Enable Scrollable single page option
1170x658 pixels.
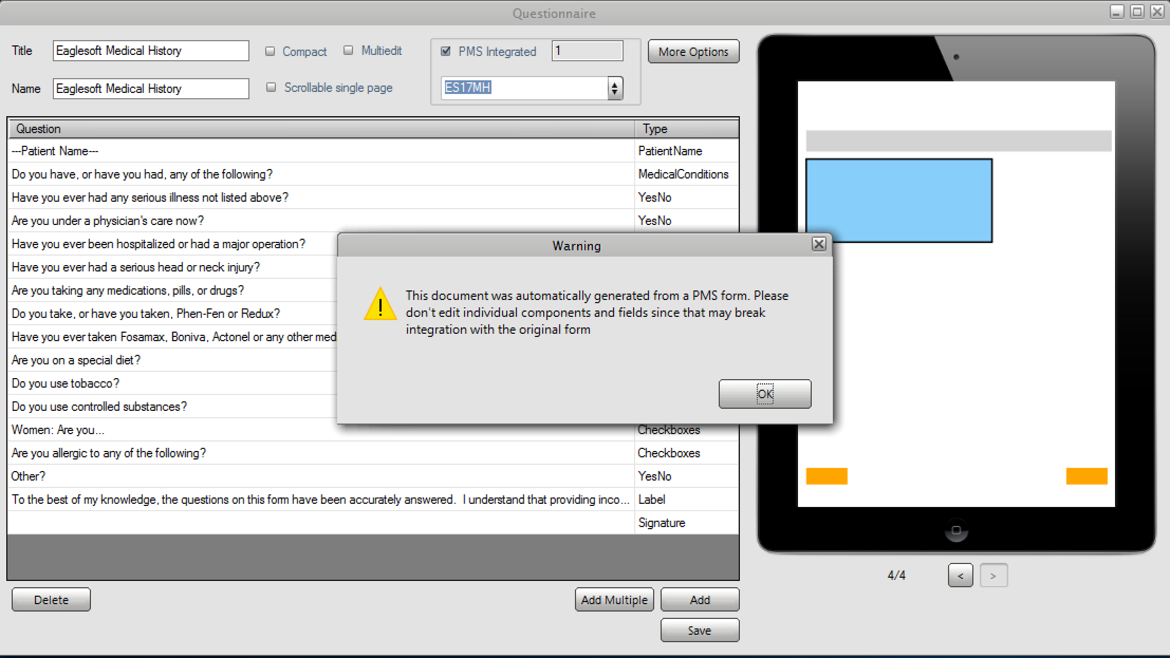[271, 87]
